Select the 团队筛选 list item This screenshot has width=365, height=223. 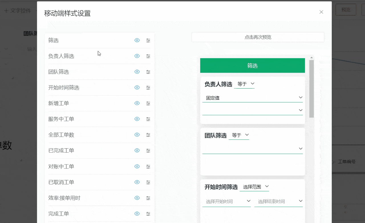tap(100, 72)
